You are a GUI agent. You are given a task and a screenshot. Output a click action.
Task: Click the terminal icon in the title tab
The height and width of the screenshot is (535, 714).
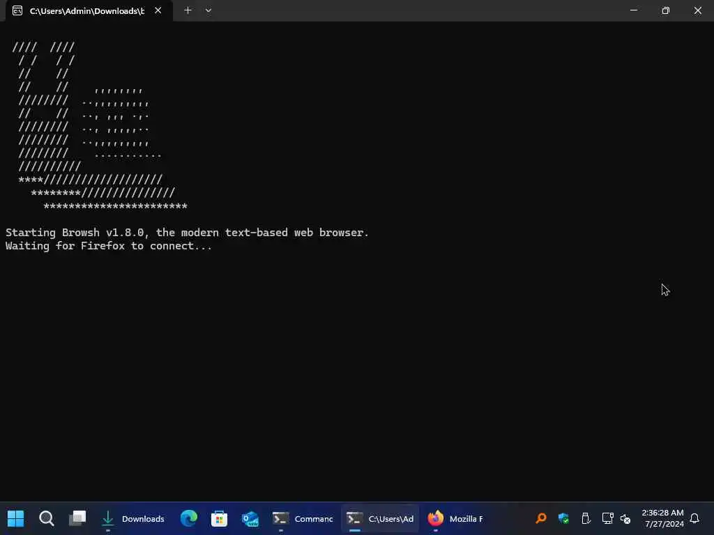(x=17, y=10)
